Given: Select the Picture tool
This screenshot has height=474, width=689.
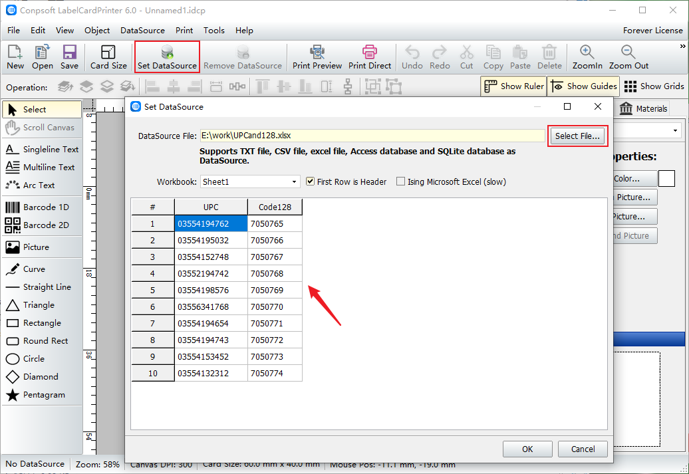Looking at the screenshot, I should (42, 247).
